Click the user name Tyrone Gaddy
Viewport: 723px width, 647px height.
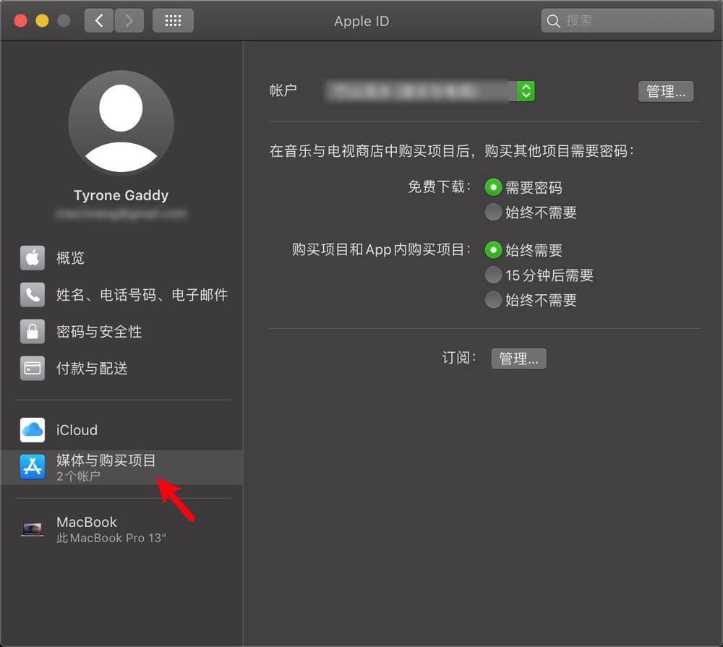click(121, 195)
